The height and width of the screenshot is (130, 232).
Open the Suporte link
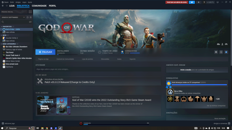[x=133, y=59]
